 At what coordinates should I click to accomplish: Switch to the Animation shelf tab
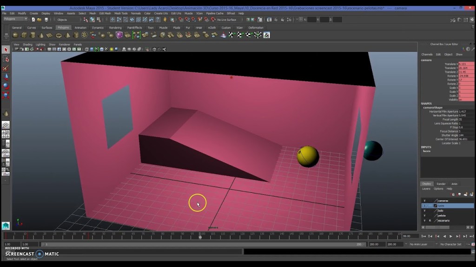point(80,28)
